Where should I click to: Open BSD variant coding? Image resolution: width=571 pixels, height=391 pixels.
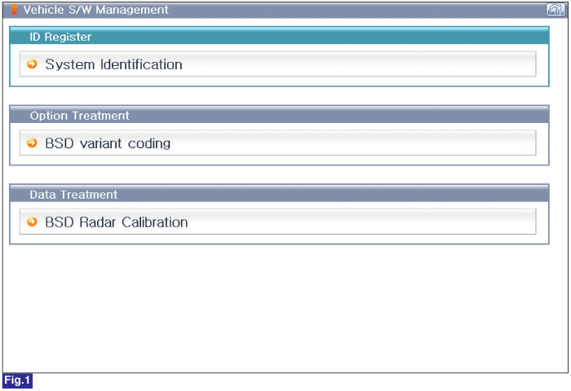(278, 143)
